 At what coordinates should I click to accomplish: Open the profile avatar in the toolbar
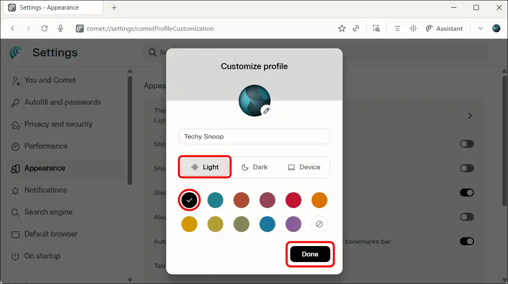(496, 28)
